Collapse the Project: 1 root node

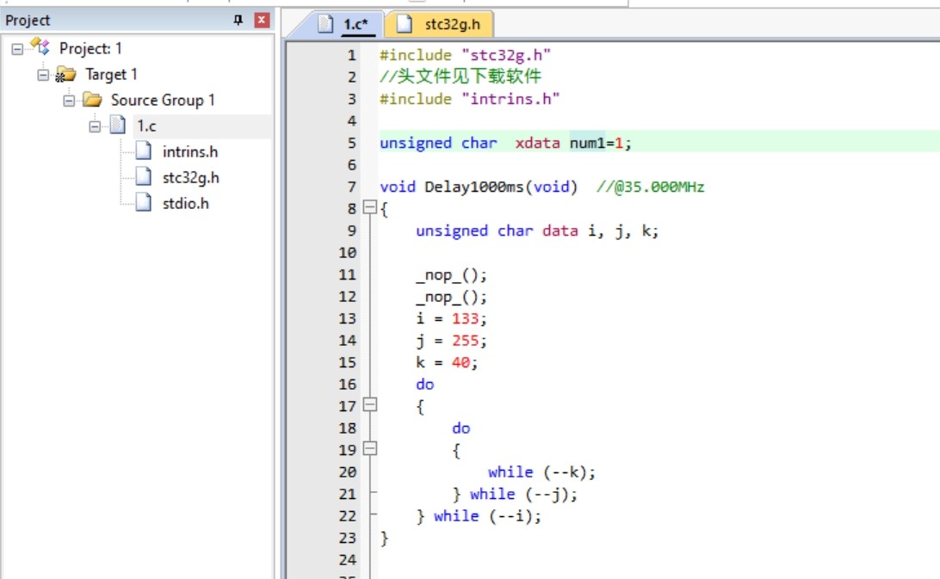pyautogui.click(x=17, y=48)
